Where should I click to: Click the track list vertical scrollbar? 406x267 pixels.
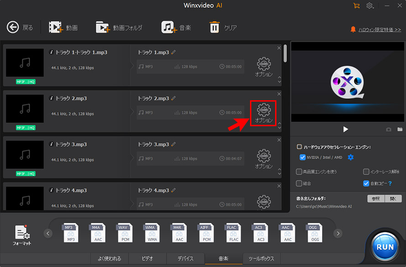[285, 53]
